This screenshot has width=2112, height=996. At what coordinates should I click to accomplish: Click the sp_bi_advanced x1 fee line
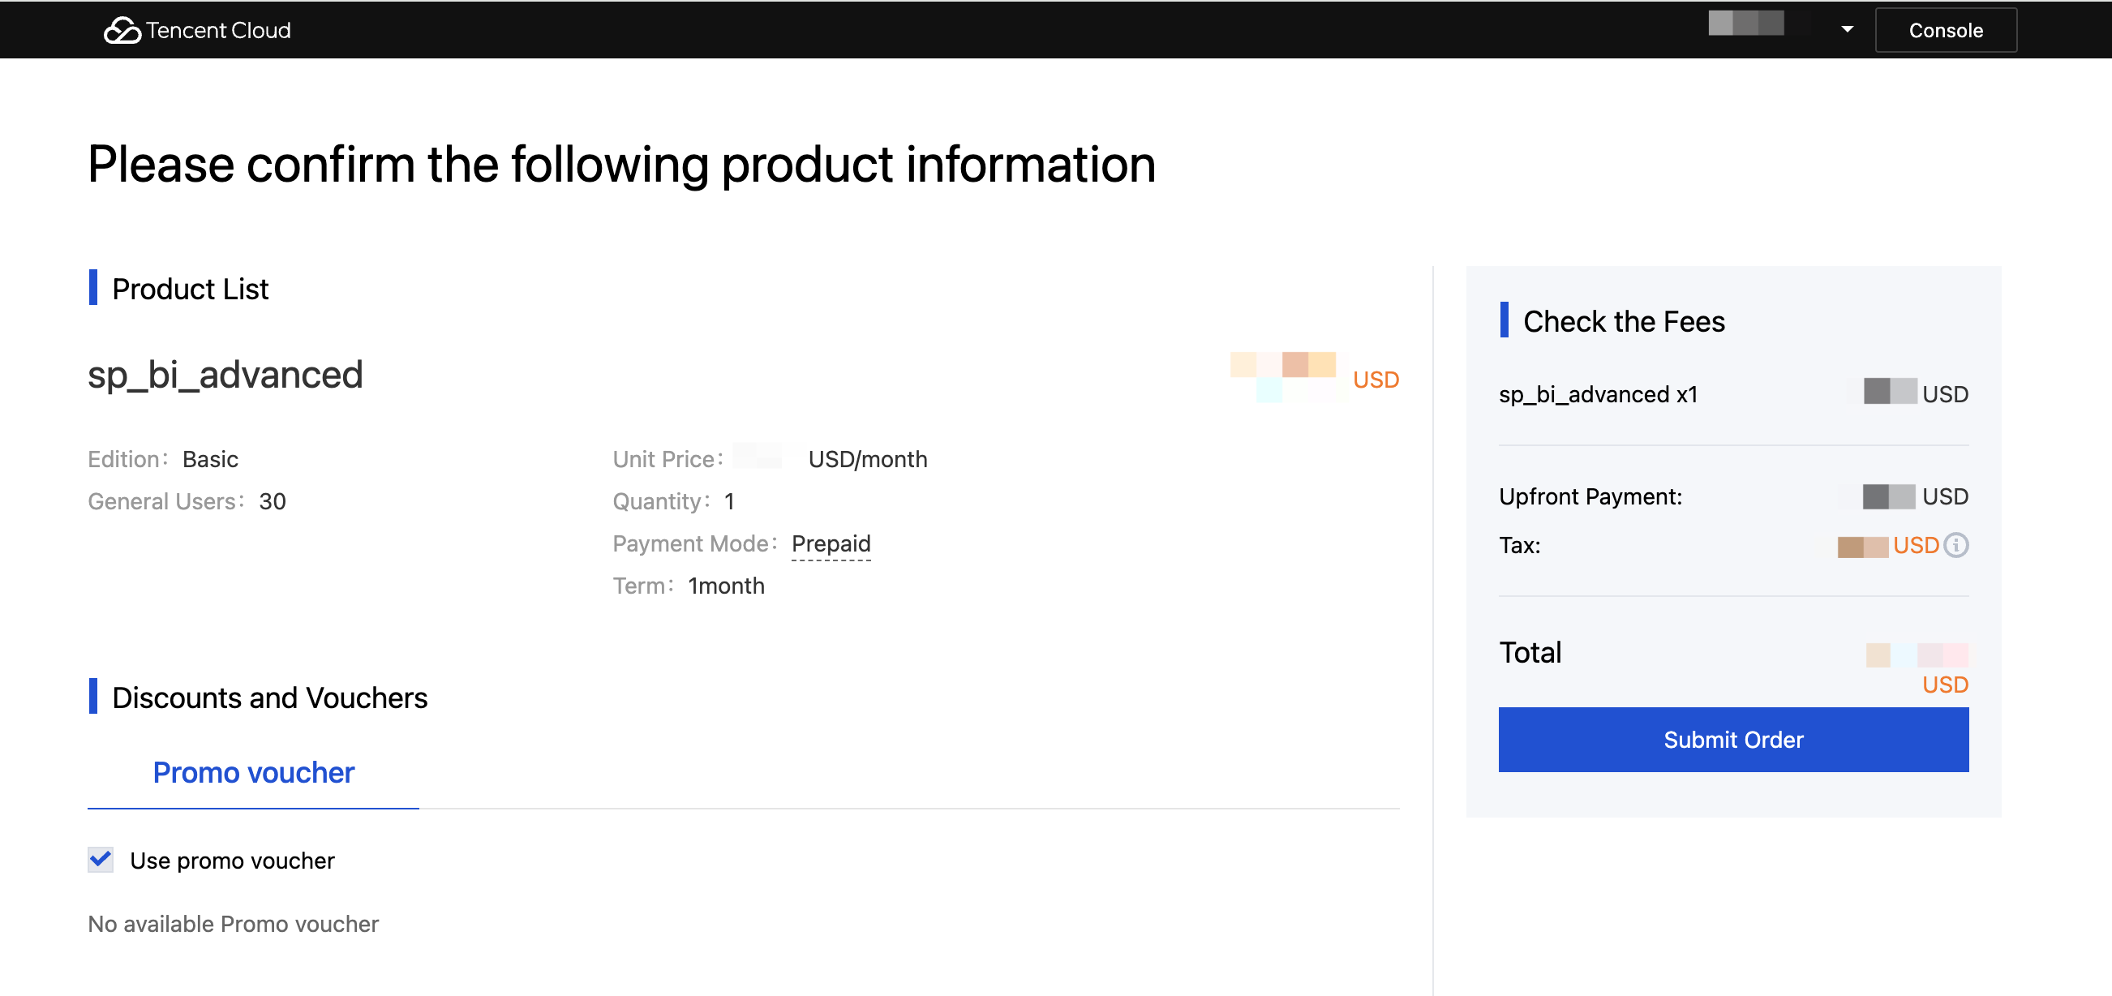click(1597, 394)
